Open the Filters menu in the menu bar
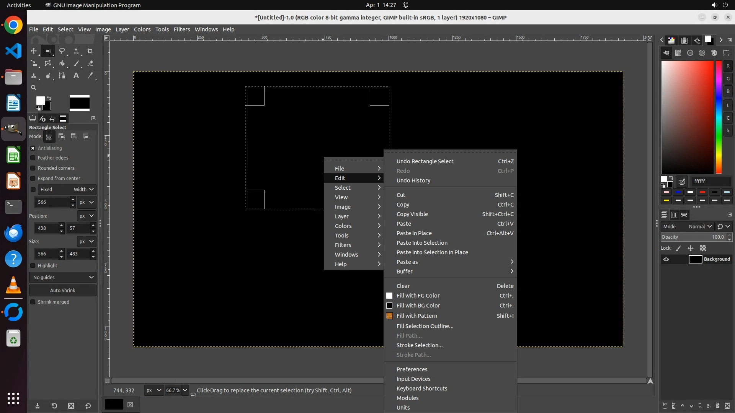Image resolution: width=735 pixels, height=413 pixels. [181, 29]
